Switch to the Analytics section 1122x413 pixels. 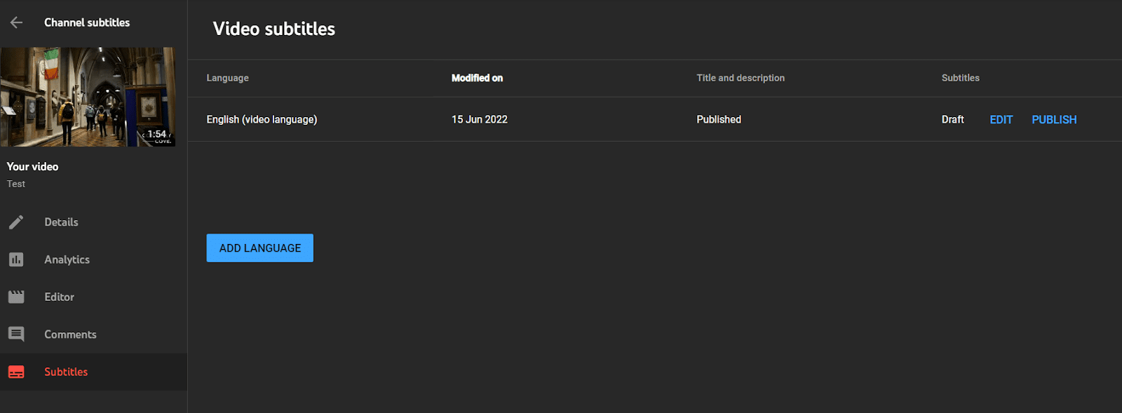67,259
